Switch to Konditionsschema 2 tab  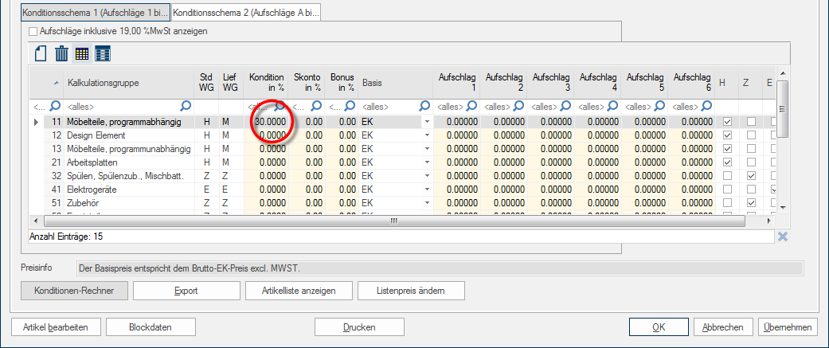tap(245, 14)
